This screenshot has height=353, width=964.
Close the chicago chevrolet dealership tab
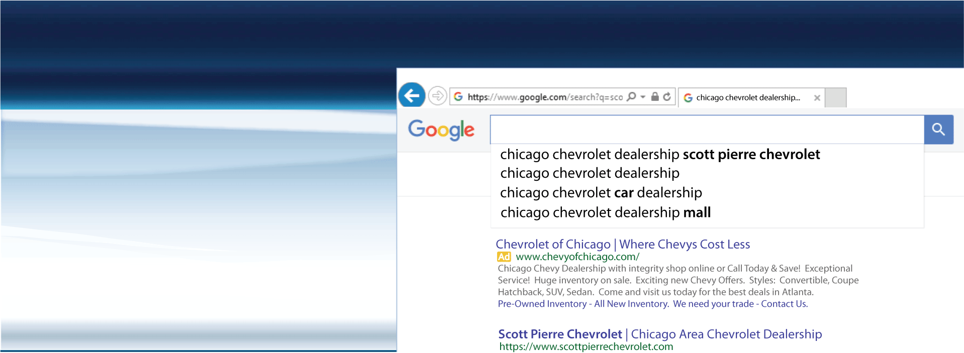817,98
